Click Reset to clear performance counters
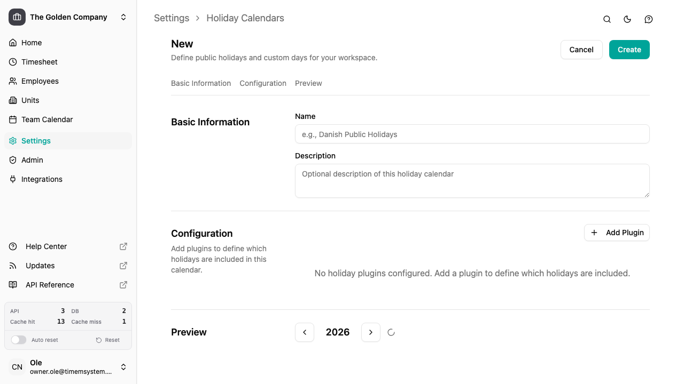Screen dimensions: 684x384 click(107, 340)
